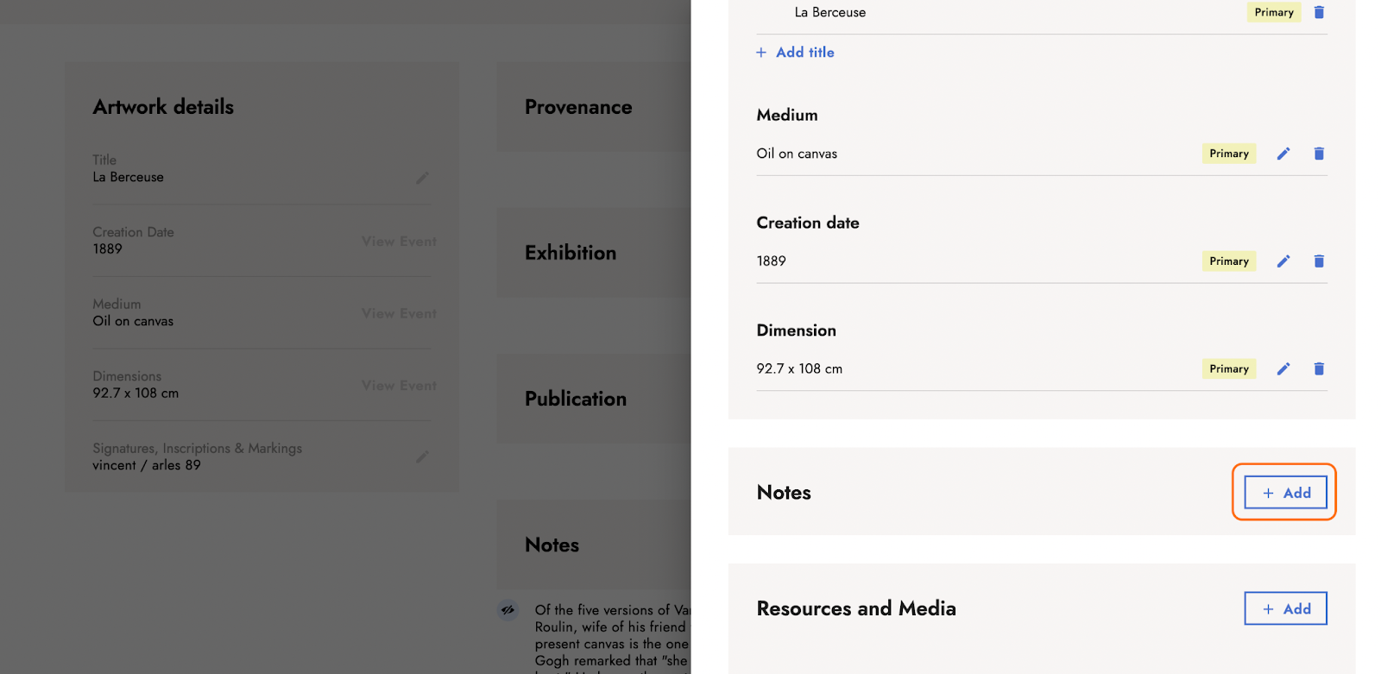Click the Primary badge for Oil on canvas

pyautogui.click(x=1229, y=154)
